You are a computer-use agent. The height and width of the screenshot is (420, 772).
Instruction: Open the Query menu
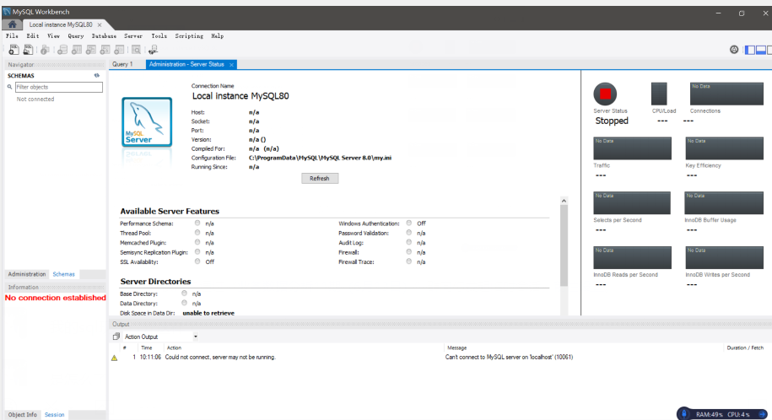pos(76,36)
